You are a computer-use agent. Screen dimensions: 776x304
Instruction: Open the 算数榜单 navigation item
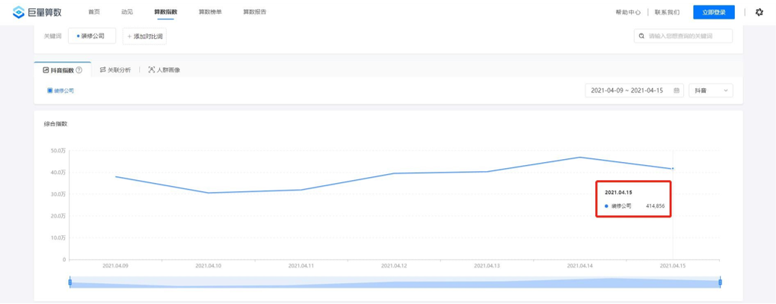click(x=210, y=12)
